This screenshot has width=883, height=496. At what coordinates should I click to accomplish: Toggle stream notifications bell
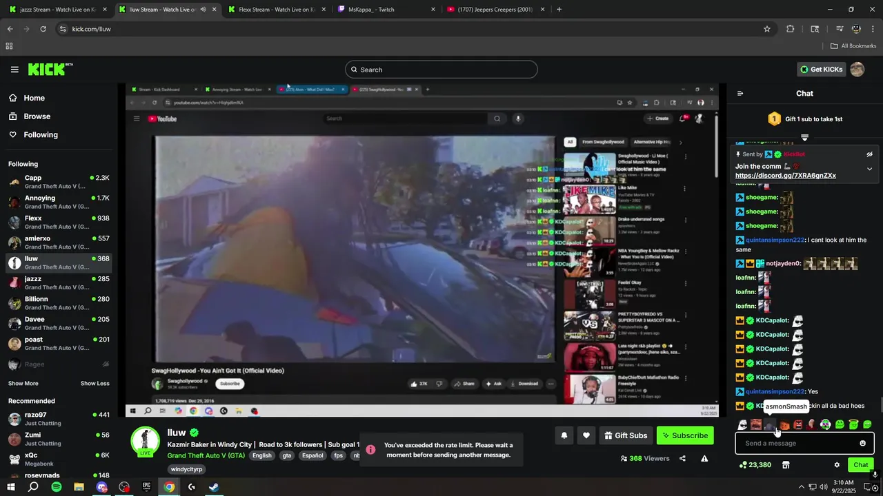coord(564,435)
